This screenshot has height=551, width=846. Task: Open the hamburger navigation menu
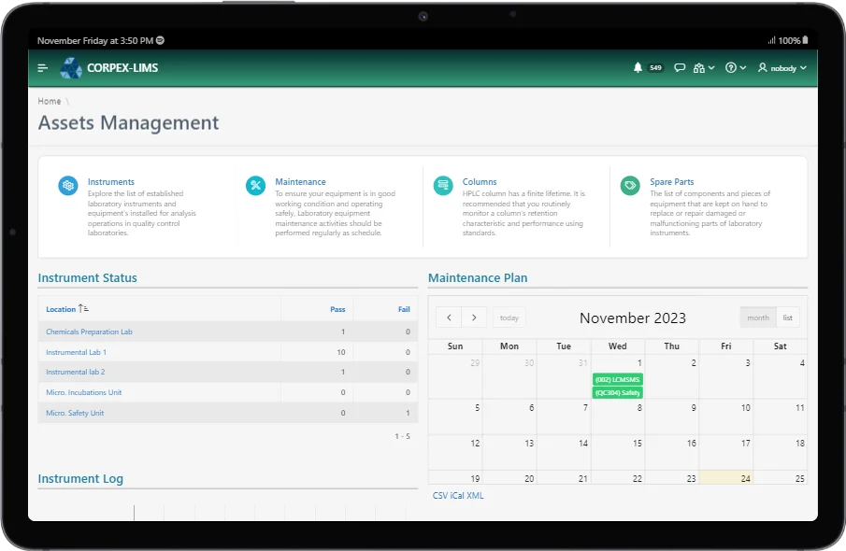click(43, 68)
